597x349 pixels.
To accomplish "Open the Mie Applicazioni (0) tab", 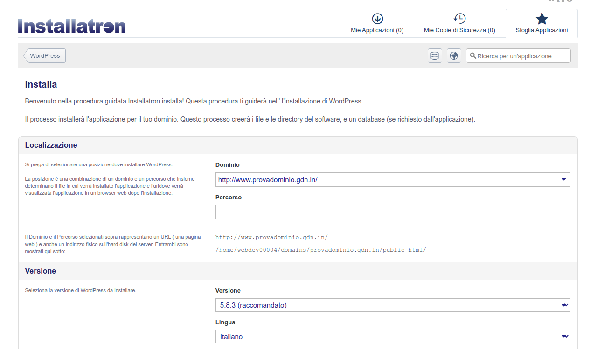I will point(377,24).
